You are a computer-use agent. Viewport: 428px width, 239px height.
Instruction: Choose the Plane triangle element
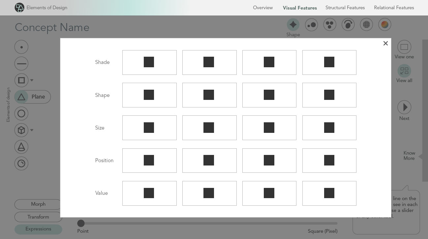21,97
